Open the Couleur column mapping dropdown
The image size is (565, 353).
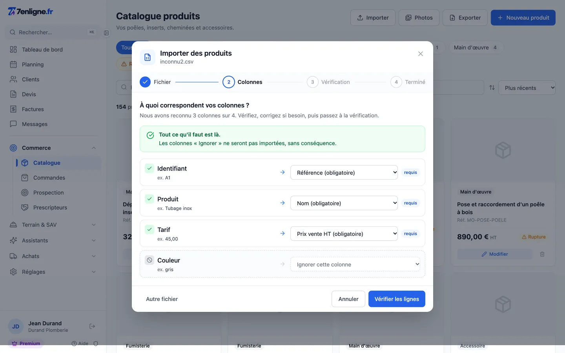click(355, 264)
